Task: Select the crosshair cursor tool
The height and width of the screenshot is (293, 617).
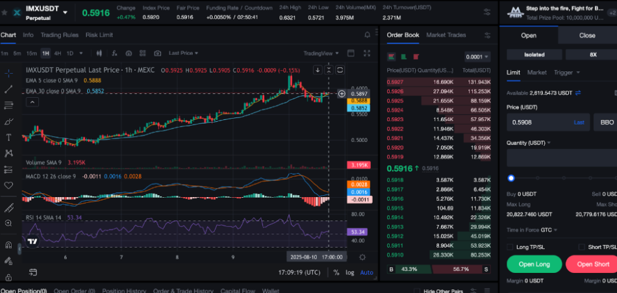Action: pyautogui.click(x=8, y=73)
